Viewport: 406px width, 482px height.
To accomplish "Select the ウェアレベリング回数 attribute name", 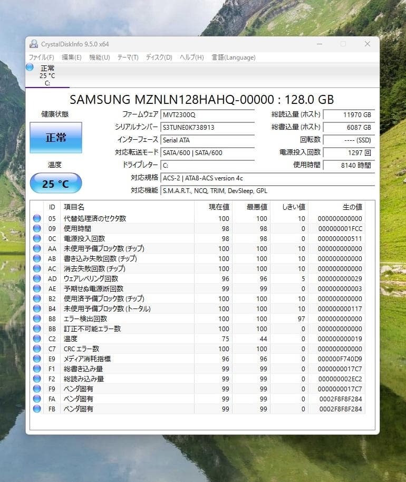I will [91, 278].
